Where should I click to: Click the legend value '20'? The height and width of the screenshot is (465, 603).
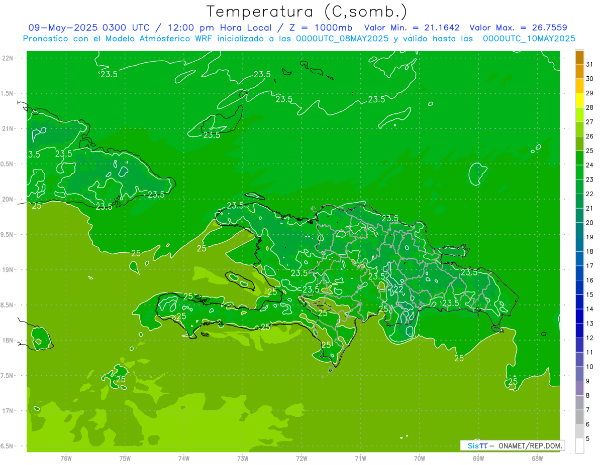[x=590, y=222]
